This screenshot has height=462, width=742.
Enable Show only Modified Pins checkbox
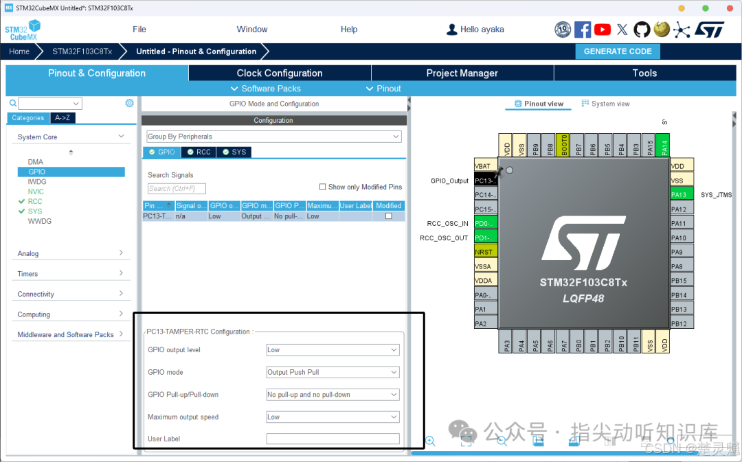(323, 187)
